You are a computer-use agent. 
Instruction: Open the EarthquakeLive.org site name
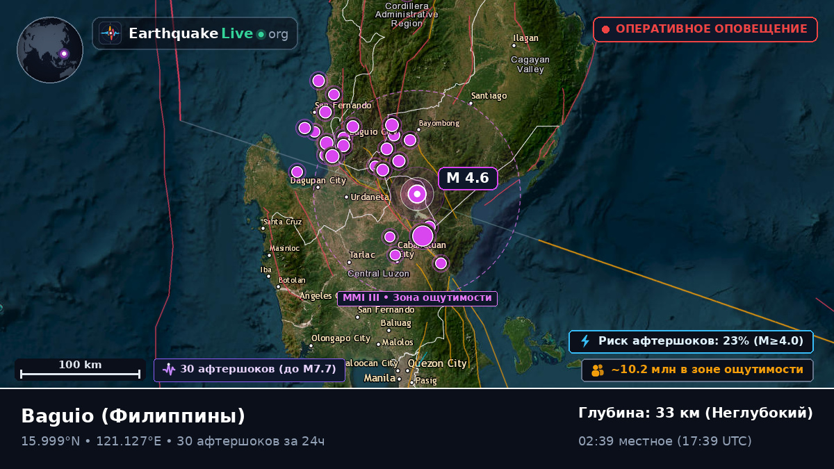click(208, 34)
